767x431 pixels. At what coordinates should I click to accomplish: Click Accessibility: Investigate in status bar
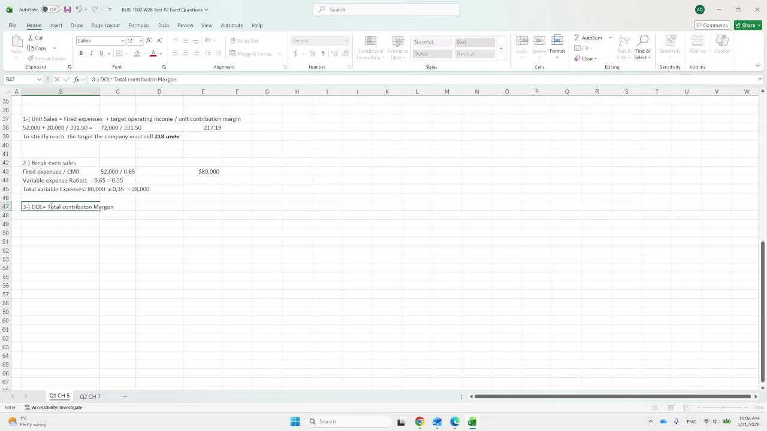53,408
